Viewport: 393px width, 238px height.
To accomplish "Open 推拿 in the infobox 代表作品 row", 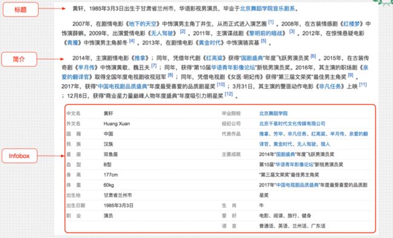I will pos(264,134).
